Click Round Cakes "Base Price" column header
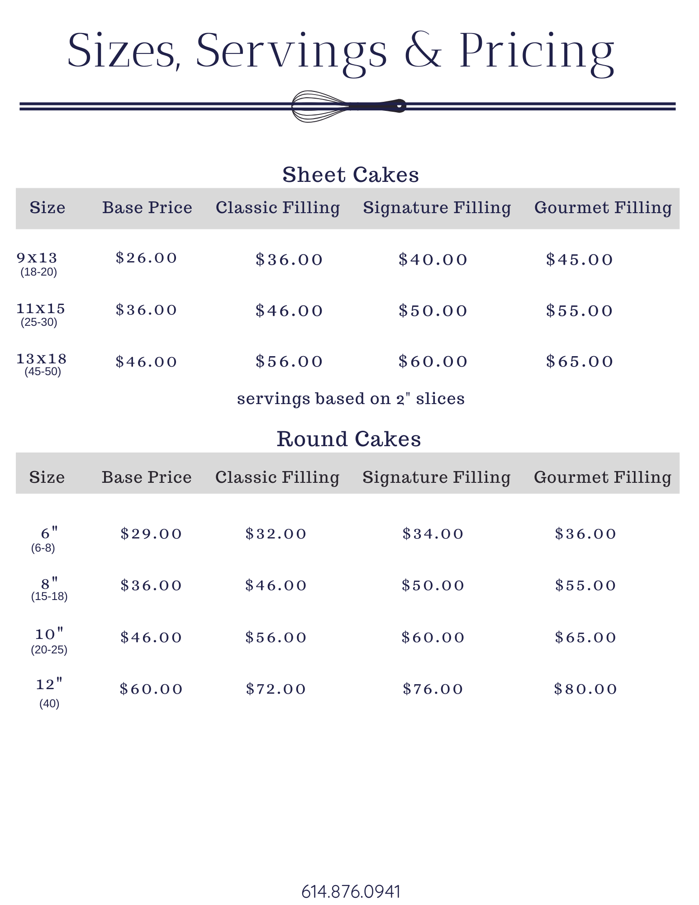This screenshot has width=699, height=905. point(147,477)
